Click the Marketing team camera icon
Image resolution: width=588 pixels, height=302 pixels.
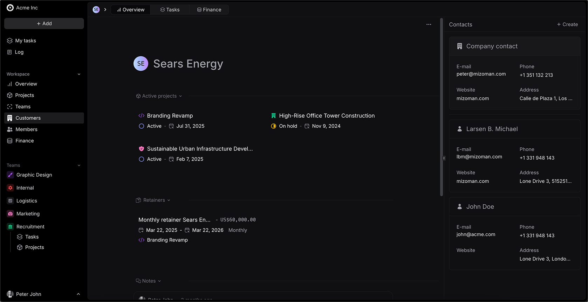pos(11,214)
